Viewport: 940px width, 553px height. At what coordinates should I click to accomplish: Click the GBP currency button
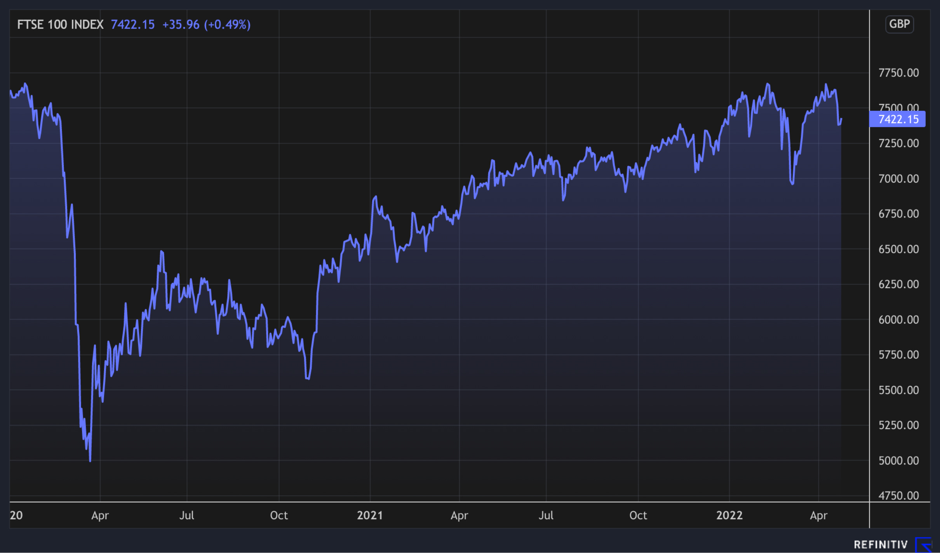pos(899,24)
